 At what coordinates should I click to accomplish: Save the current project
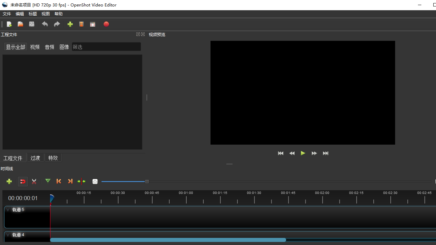[31, 24]
